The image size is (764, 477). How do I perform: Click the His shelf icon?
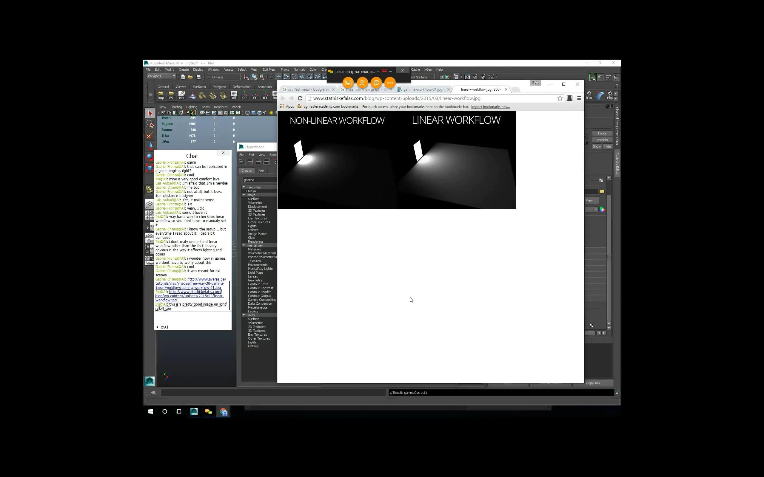(x=181, y=95)
